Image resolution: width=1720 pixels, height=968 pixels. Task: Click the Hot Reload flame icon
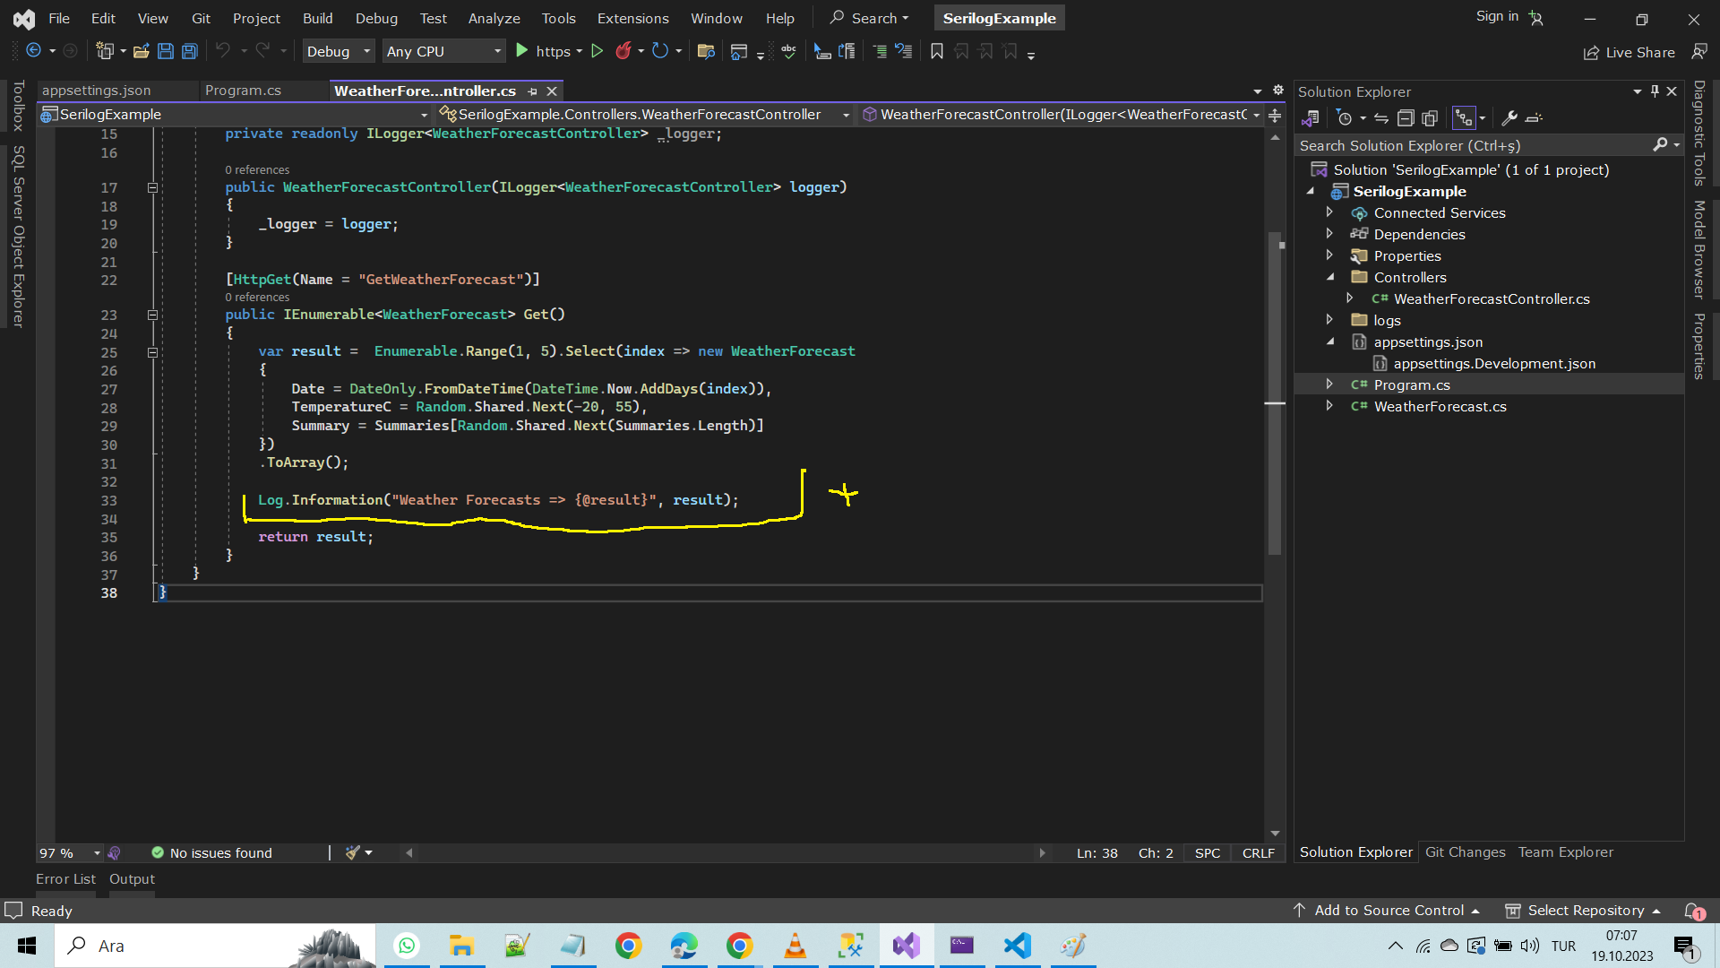pyautogui.click(x=623, y=51)
